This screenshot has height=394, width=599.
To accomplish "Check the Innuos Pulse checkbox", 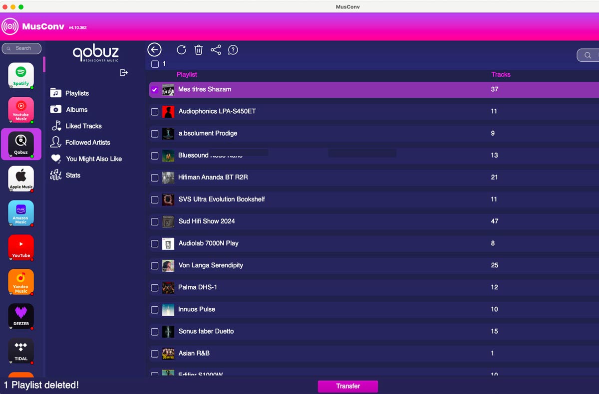I will click(x=155, y=310).
